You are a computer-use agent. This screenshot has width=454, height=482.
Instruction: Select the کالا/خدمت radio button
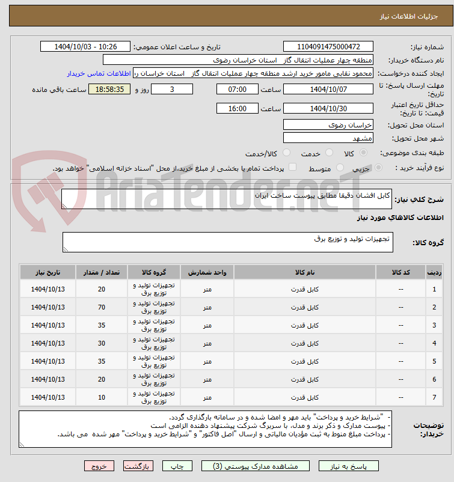tap(286, 153)
